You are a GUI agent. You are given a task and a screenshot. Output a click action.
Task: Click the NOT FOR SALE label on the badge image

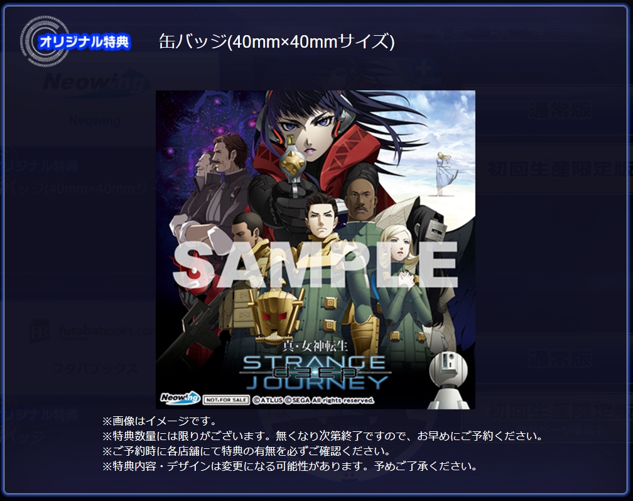(226, 400)
